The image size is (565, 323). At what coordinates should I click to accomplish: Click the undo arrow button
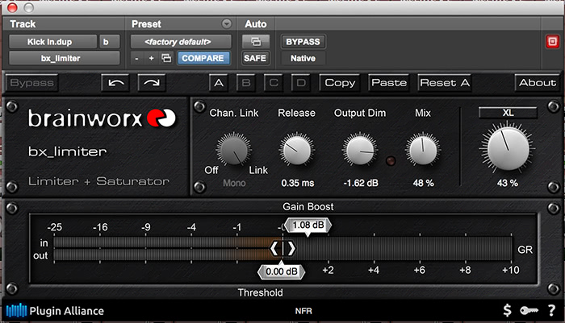(115, 83)
